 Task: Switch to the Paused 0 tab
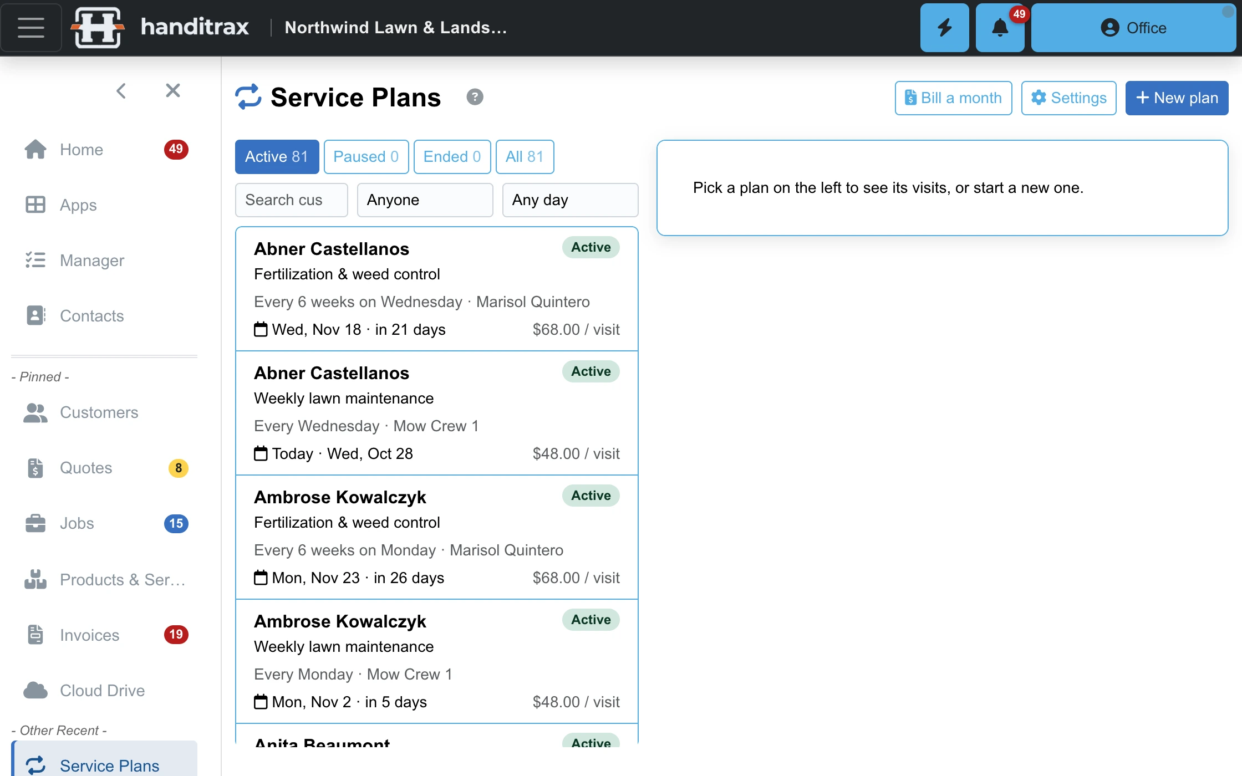[x=366, y=157]
